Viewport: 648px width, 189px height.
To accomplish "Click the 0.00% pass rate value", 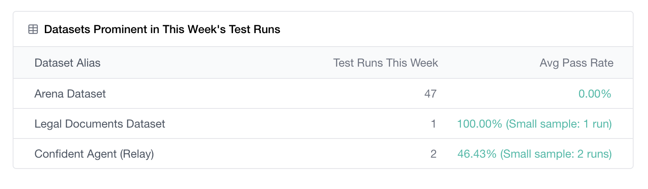I will click(595, 94).
